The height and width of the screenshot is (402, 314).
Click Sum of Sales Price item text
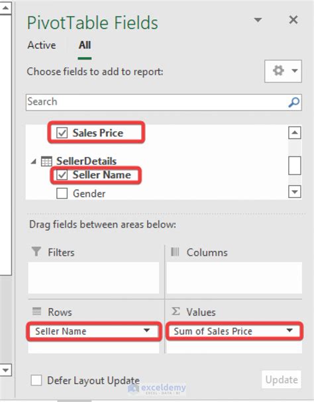(213, 331)
